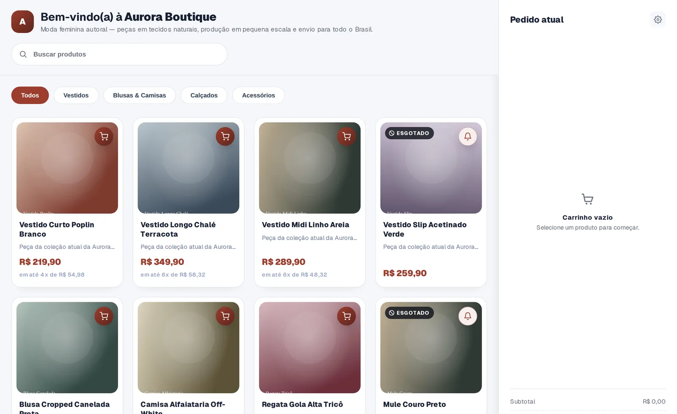Open the Acessórios category
The width and height of the screenshot is (677, 414).
click(x=259, y=95)
